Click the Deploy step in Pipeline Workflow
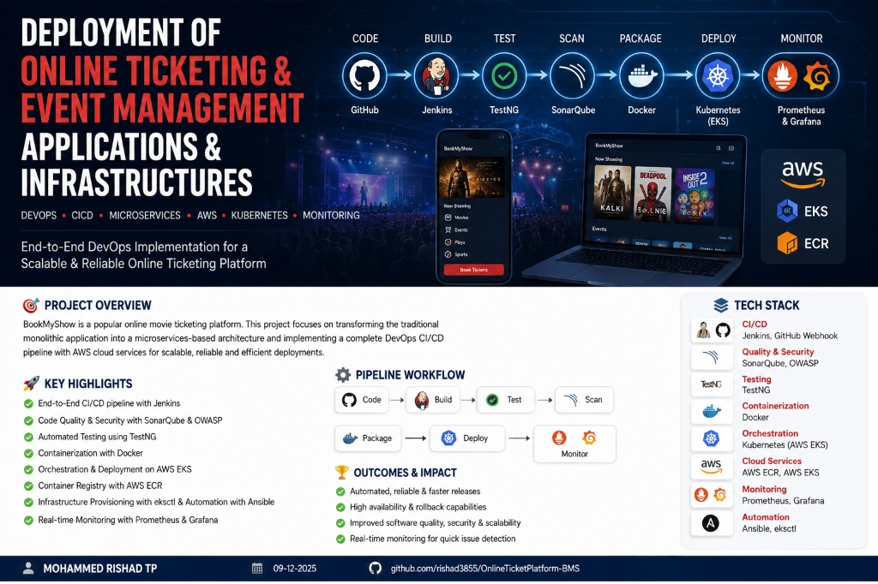This screenshot has height=584, width=878. (467, 438)
